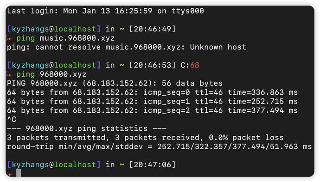Click 968000.xyz in the second ping command
This screenshot has width=320, height=182.
tap(63, 74)
